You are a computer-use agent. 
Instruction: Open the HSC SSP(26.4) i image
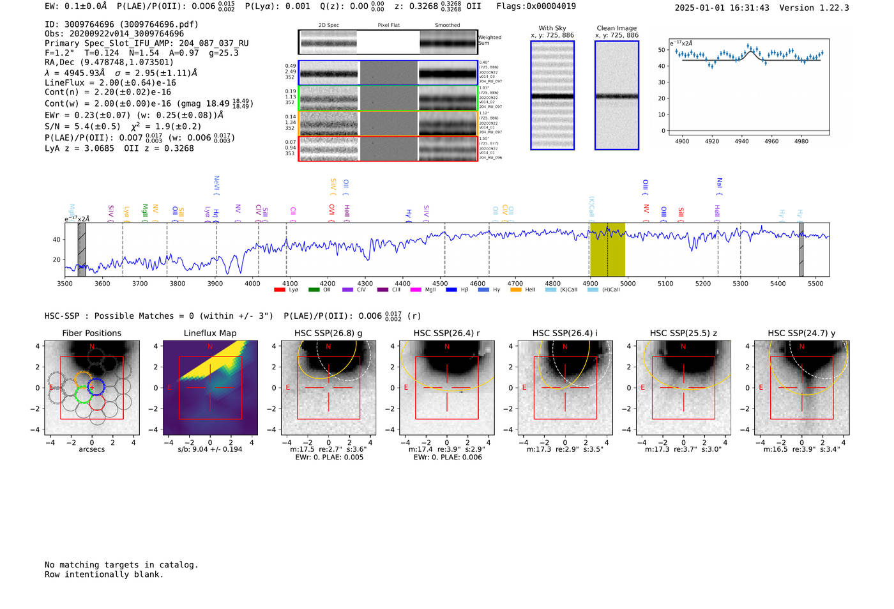[565, 387]
